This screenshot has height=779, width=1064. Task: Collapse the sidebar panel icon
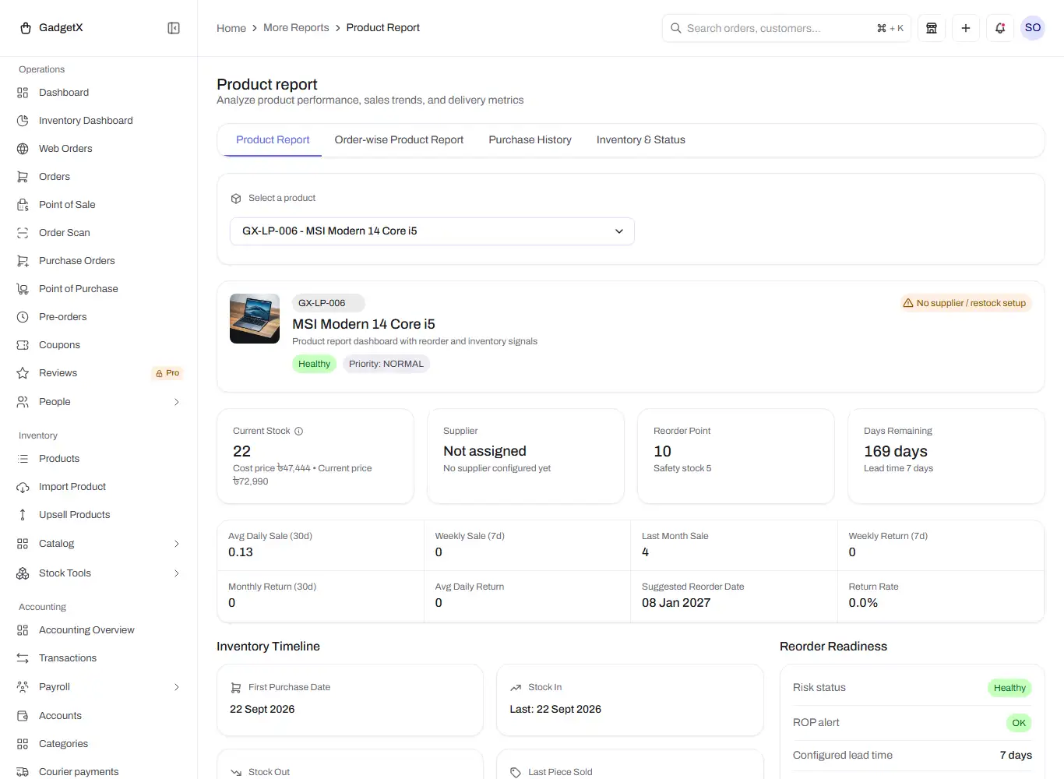point(174,28)
